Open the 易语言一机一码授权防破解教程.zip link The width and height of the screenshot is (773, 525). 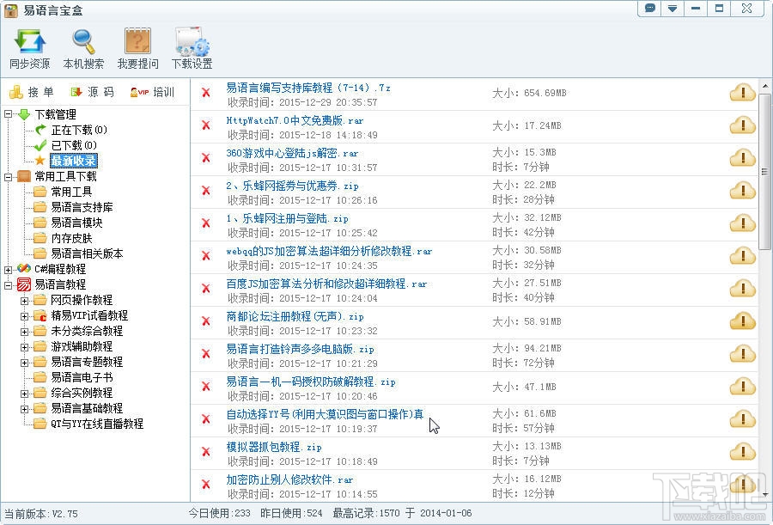(x=311, y=382)
